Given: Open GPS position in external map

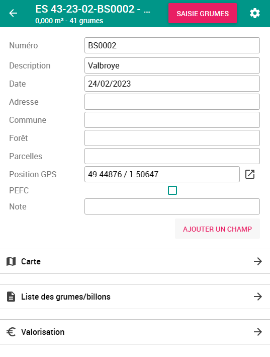Looking at the screenshot, I should click(x=250, y=174).
